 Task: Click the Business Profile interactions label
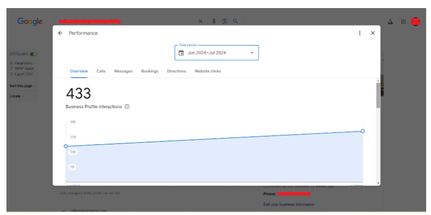tap(94, 107)
